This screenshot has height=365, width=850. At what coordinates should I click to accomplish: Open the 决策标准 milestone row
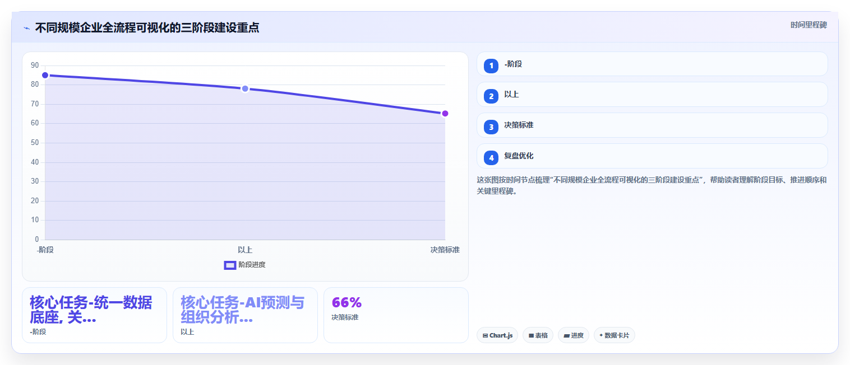point(652,125)
